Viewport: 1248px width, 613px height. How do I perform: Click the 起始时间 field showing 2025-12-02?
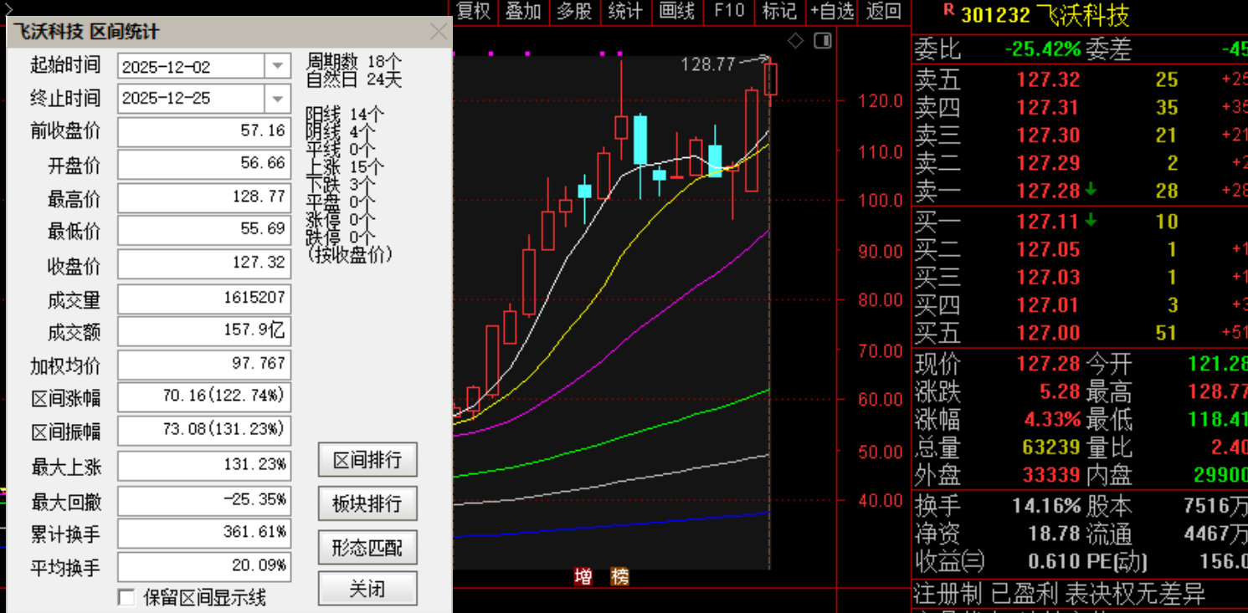coord(203,66)
